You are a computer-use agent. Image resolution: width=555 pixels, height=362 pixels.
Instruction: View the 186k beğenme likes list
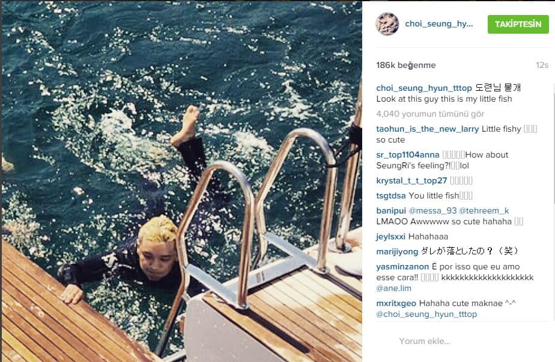pyautogui.click(x=405, y=65)
